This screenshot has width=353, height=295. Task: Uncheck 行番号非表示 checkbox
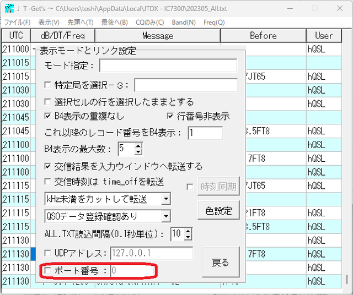click(170, 116)
